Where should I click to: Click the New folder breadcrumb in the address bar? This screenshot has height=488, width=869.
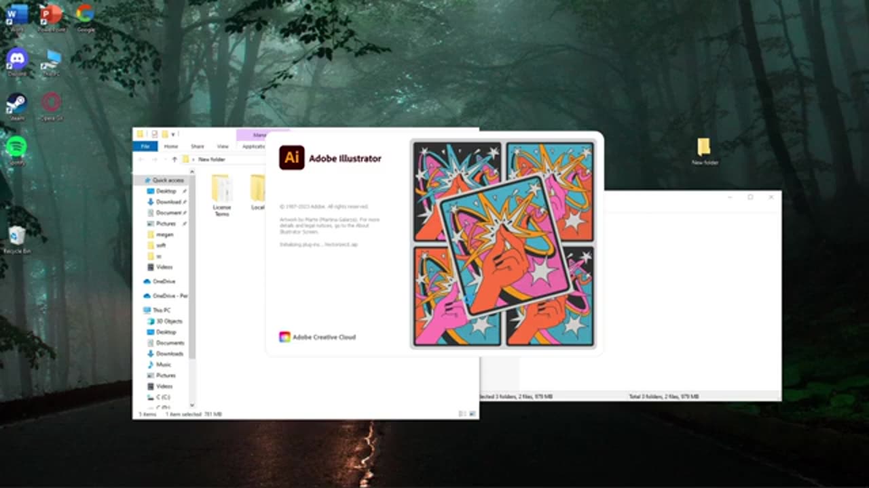(212, 159)
